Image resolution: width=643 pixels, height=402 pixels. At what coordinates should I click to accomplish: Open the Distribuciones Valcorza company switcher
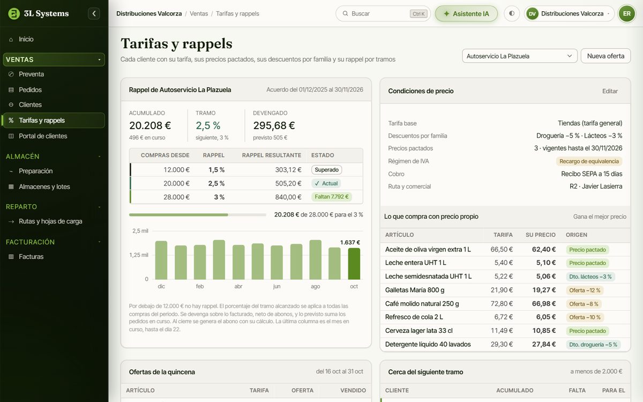point(570,13)
